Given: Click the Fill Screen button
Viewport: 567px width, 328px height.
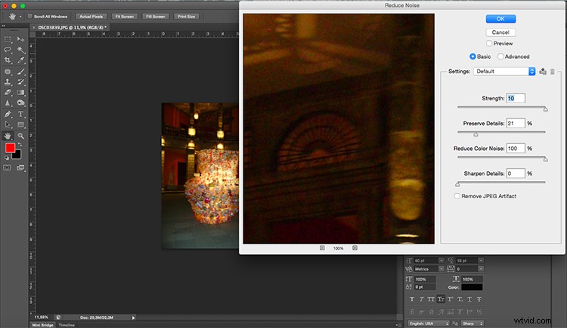Looking at the screenshot, I should (156, 17).
